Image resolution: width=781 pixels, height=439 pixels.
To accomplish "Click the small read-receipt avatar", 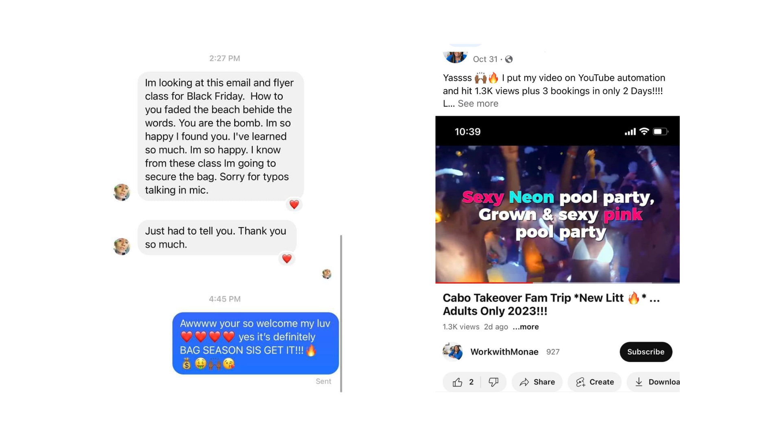I will point(327,274).
